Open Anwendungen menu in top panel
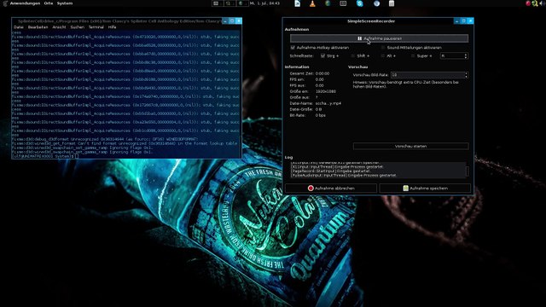The width and height of the screenshot is (546, 307). [x=25, y=3]
